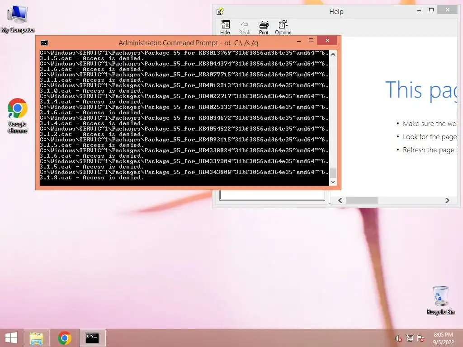463x347 pixels.
Task: Click Command Prompt scrollbar up arrow
Action: coord(333,54)
